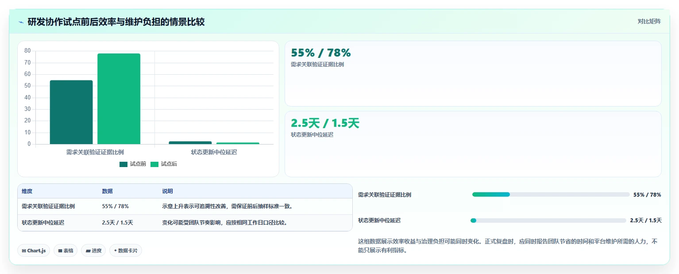Toggle the 试点后 legend item in chart
The height and width of the screenshot is (274, 679).
[164, 164]
